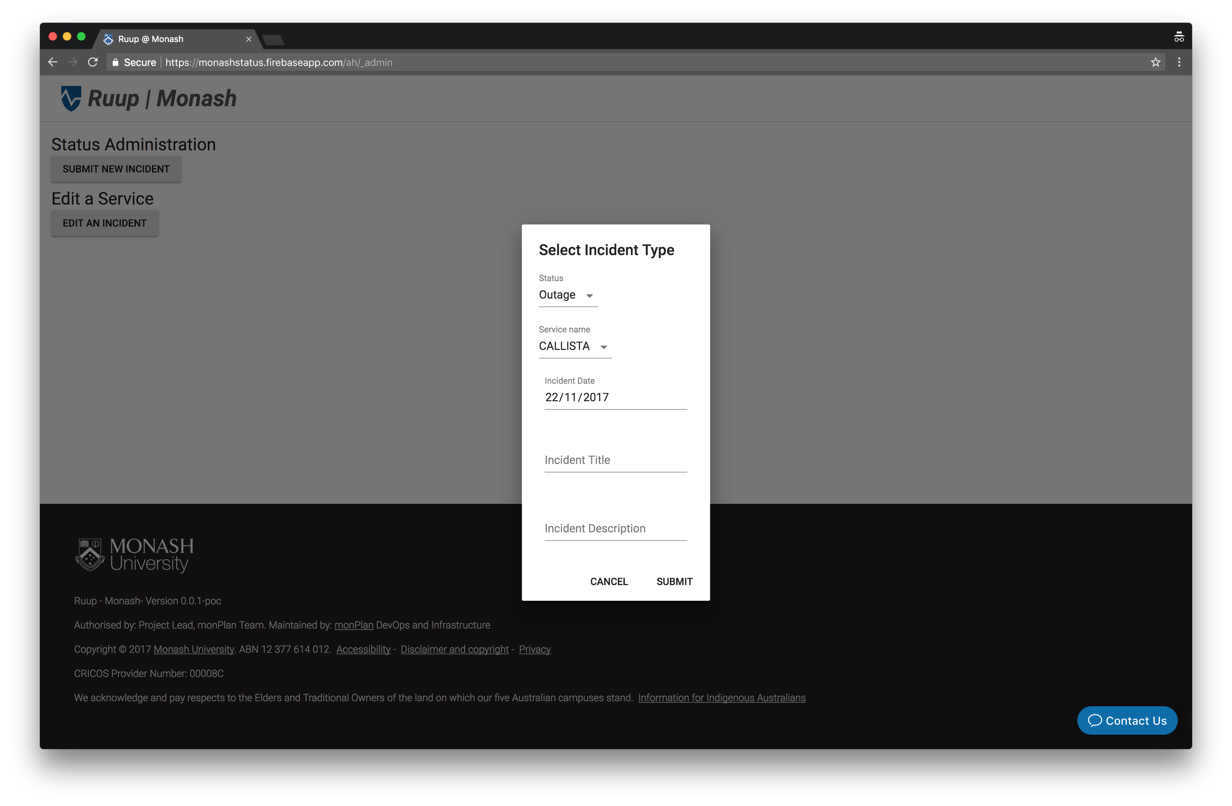The height and width of the screenshot is (806, 1232).
Task: Click the Ruup Monash shield logo
Action: (x=71, y=98)
